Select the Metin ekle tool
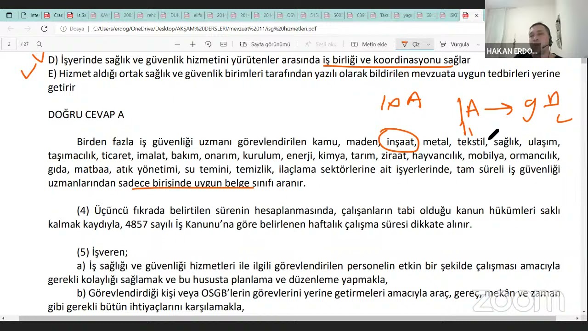This screenshot has width=588, height=331. (x=369, y=44)
